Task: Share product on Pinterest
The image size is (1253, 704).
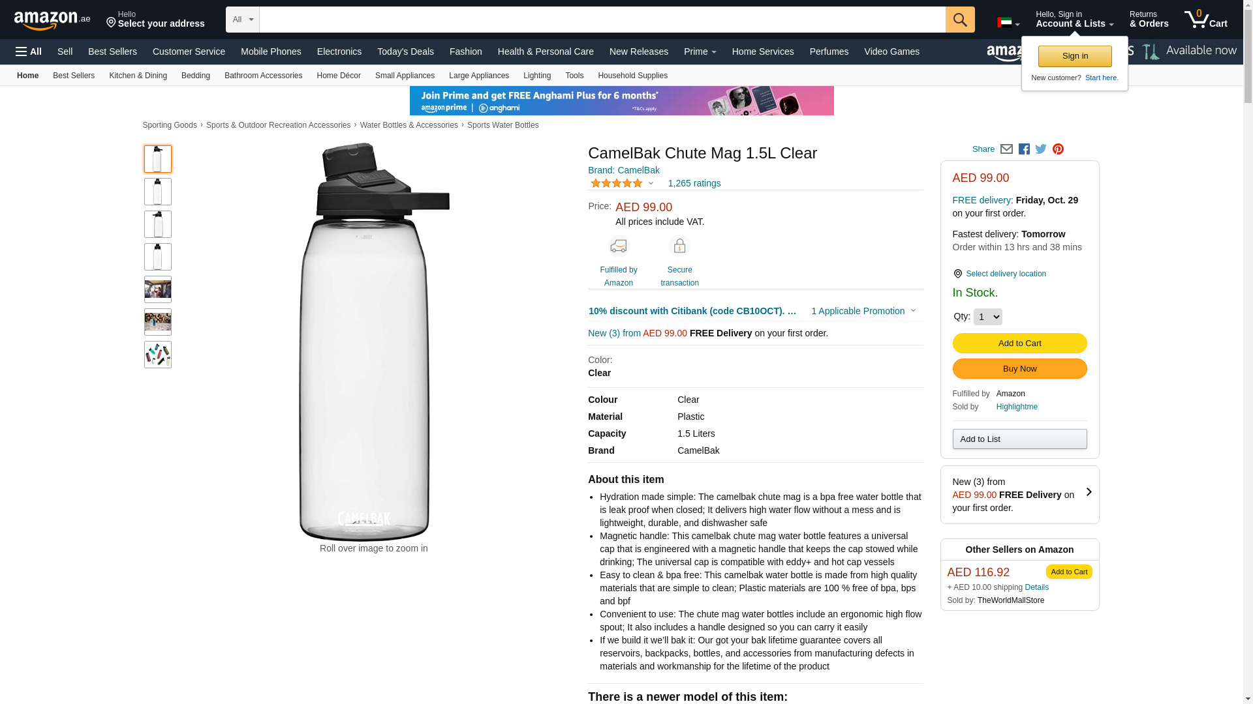Action: pos(1058,149)
